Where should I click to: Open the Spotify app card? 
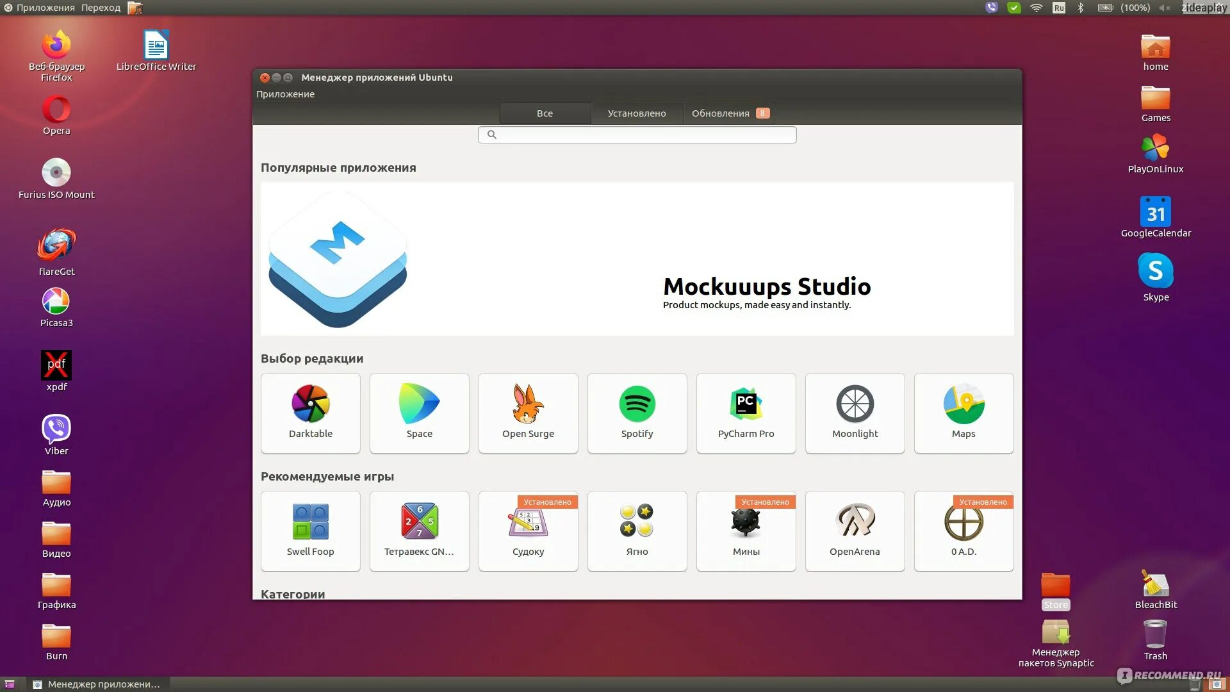pyautogui.click(x=637, y=413)
